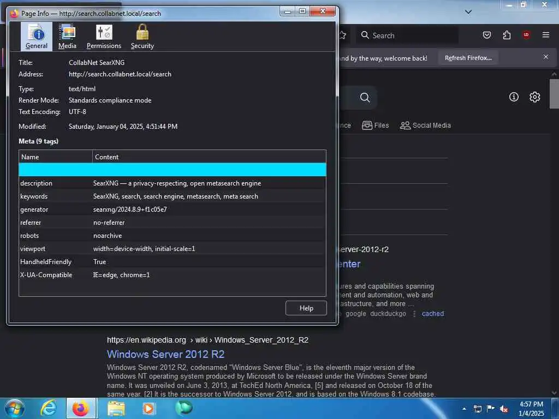This screenshot has height=419, width=559.
Task: Open the Permissions tab in Page Info
Action: [104, 37]
